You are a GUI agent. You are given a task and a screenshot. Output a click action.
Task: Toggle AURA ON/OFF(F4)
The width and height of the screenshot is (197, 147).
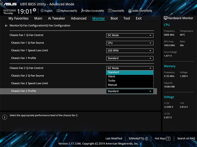point(140,11)
